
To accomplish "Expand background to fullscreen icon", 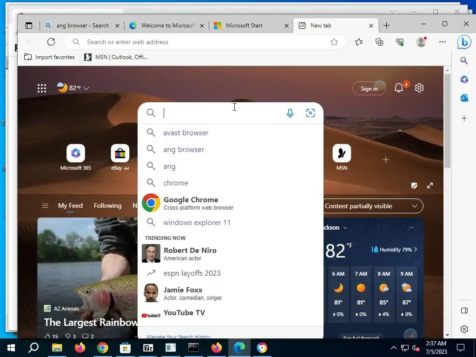I will [x=430, y=185].
